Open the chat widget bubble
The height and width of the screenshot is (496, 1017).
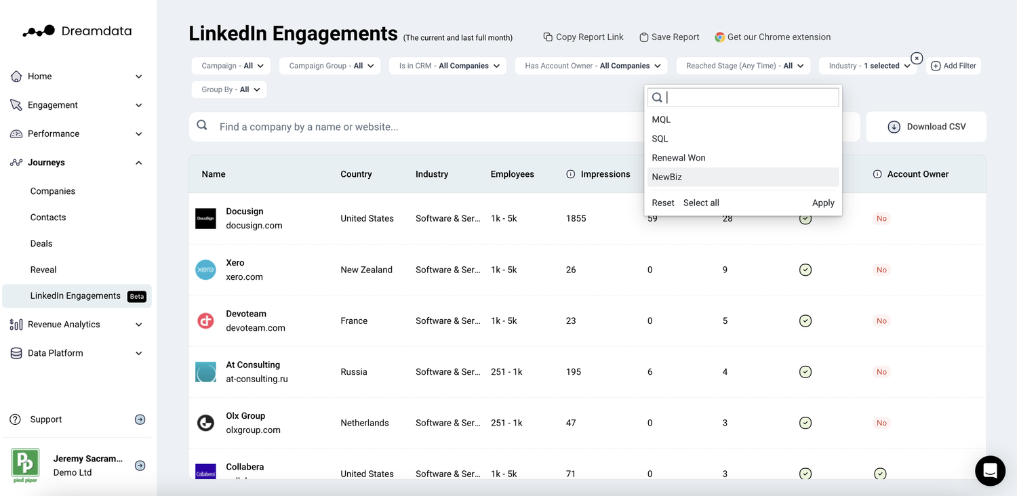click(x=989, y=470)
